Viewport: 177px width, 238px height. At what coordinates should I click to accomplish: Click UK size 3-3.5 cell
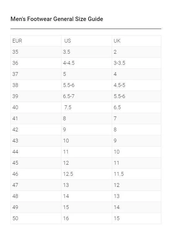pyautogui.click(x=137, y=63)
